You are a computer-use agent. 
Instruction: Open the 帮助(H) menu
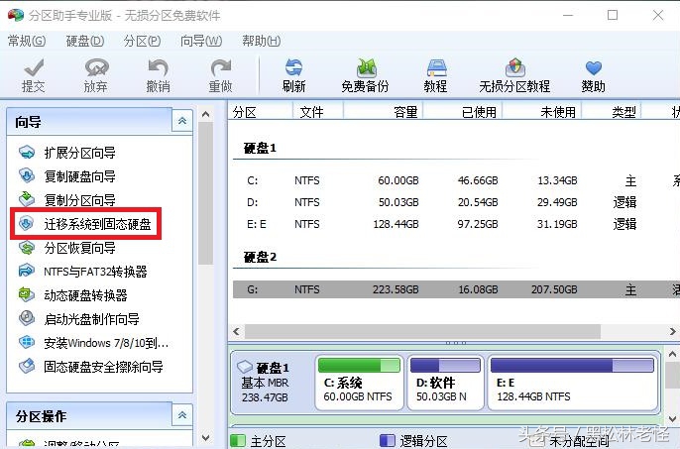click(262, 42)
